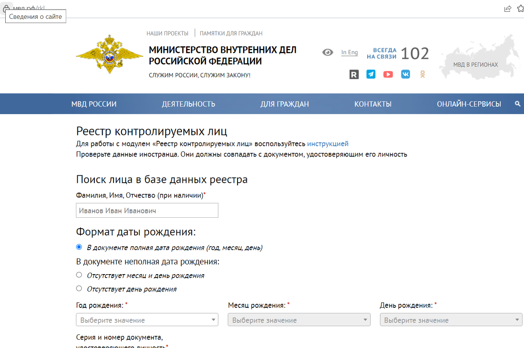The height and width of the screenshot is (348, 524).
Task: Open the 'ОНЛАЙН-СЕРВИСЫ' menu item
Action: 469,104
